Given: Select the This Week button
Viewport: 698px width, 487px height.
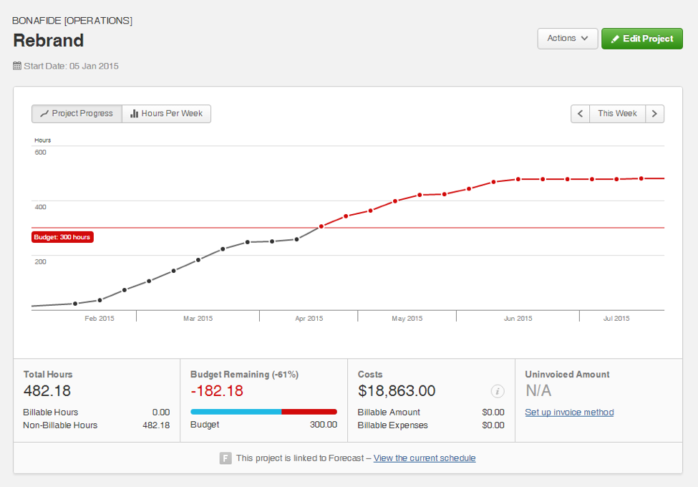Looking at the screenshot, I should tap(617, 114).
